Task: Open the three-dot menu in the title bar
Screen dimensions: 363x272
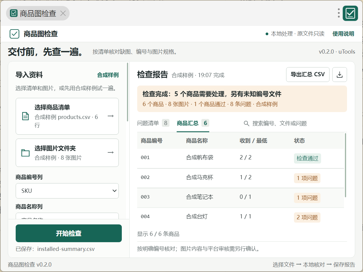Action: 339,13
